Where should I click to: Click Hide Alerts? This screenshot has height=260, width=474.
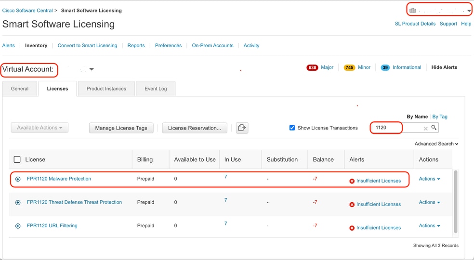click(x=444, y=67)
